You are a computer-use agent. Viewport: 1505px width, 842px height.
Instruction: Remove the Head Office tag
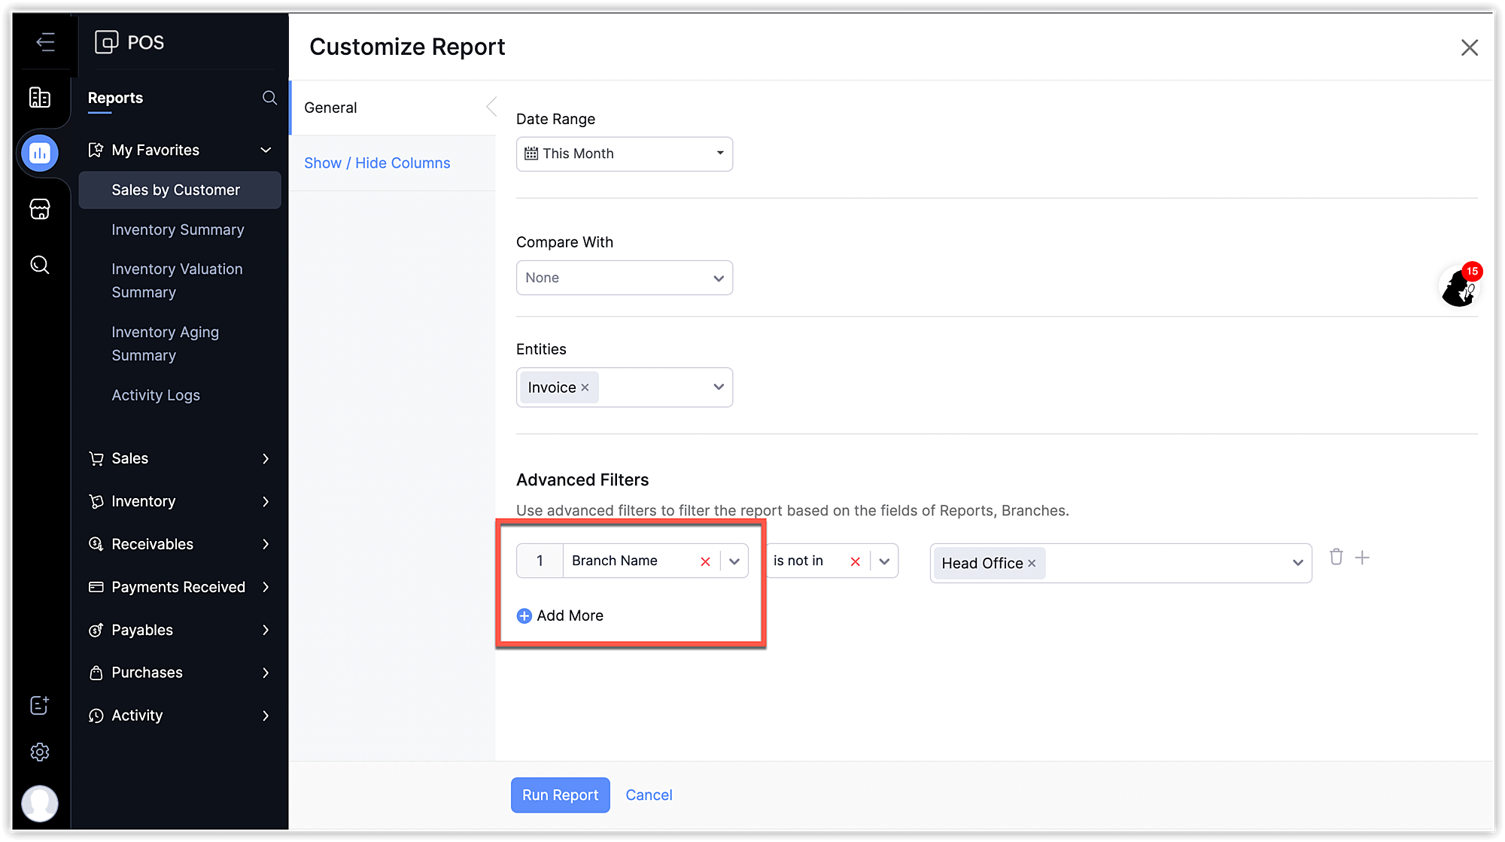[1032, 564]
